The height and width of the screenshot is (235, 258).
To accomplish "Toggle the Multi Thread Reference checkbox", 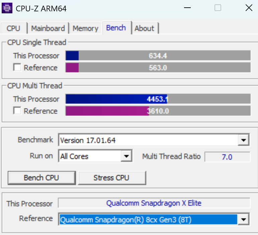I will [17, 111].
